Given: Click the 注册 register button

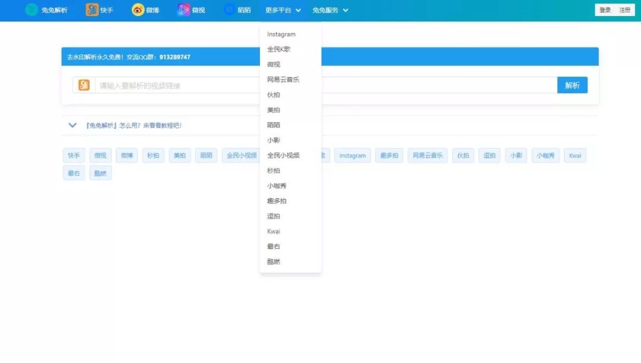Looking at the screenshot, I should [624, 10].
